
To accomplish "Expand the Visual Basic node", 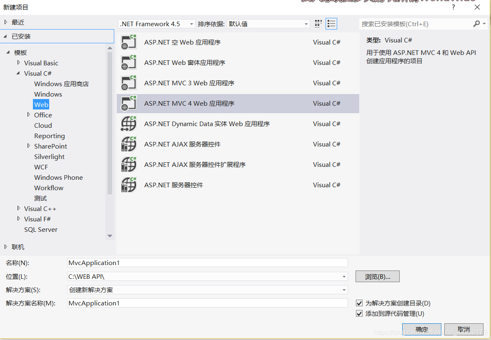I will 18,62.
